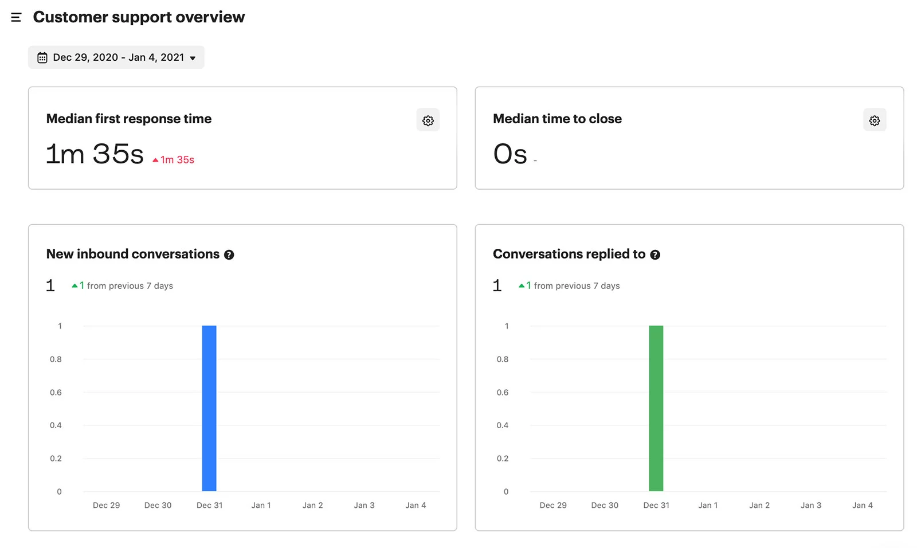Click Jan 1 label on replied chart

[708, 505]
